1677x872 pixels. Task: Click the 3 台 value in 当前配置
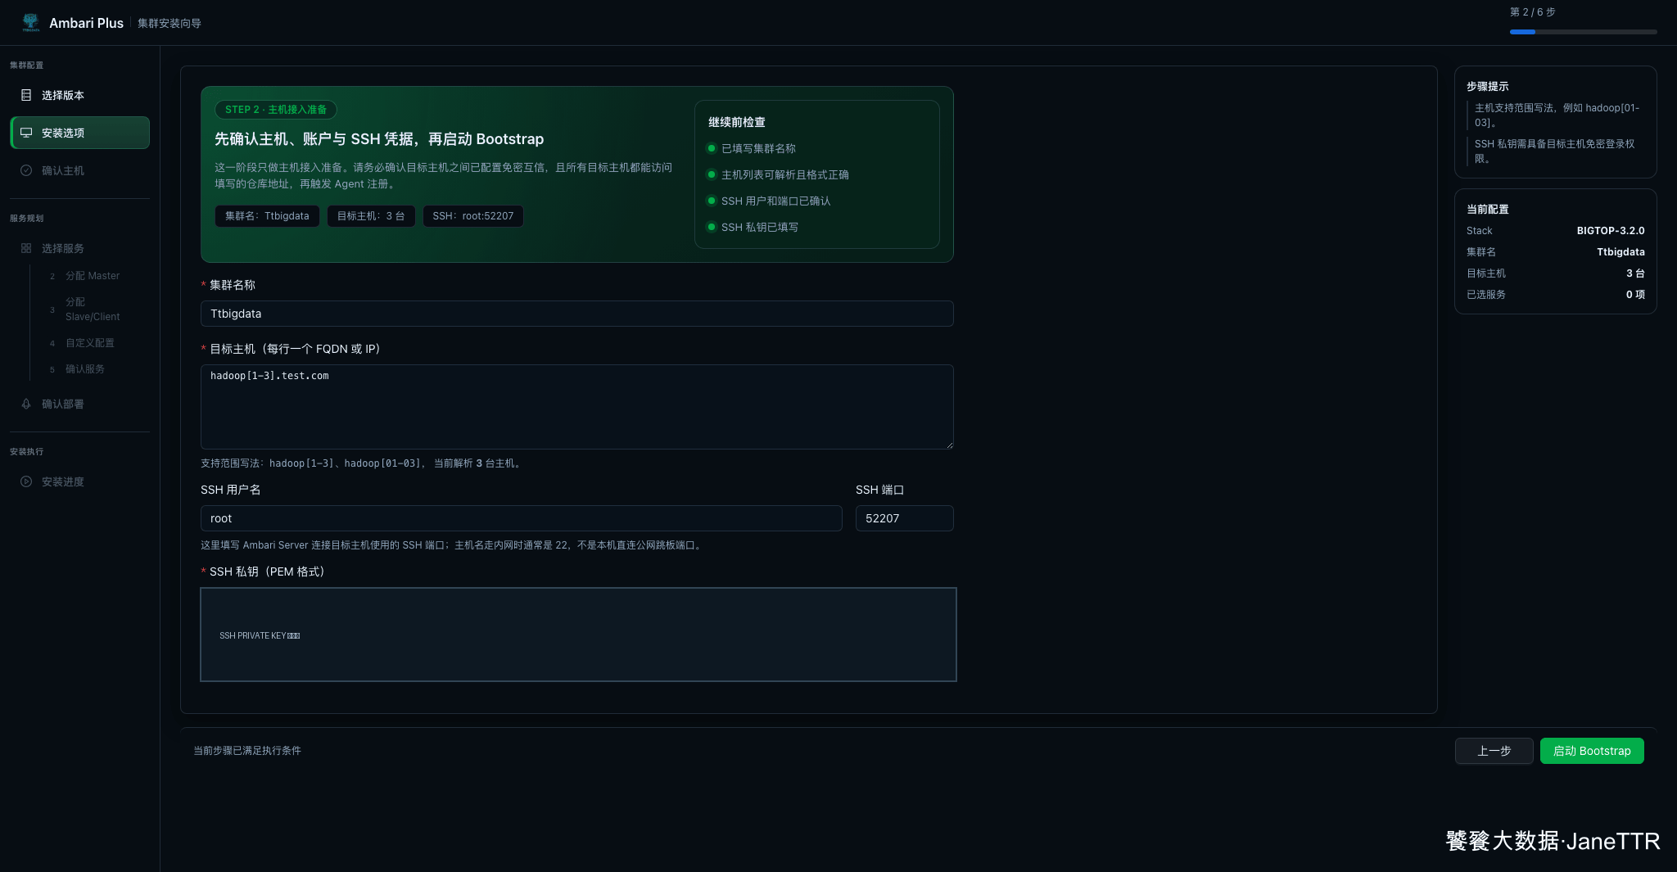[1635, 273]
